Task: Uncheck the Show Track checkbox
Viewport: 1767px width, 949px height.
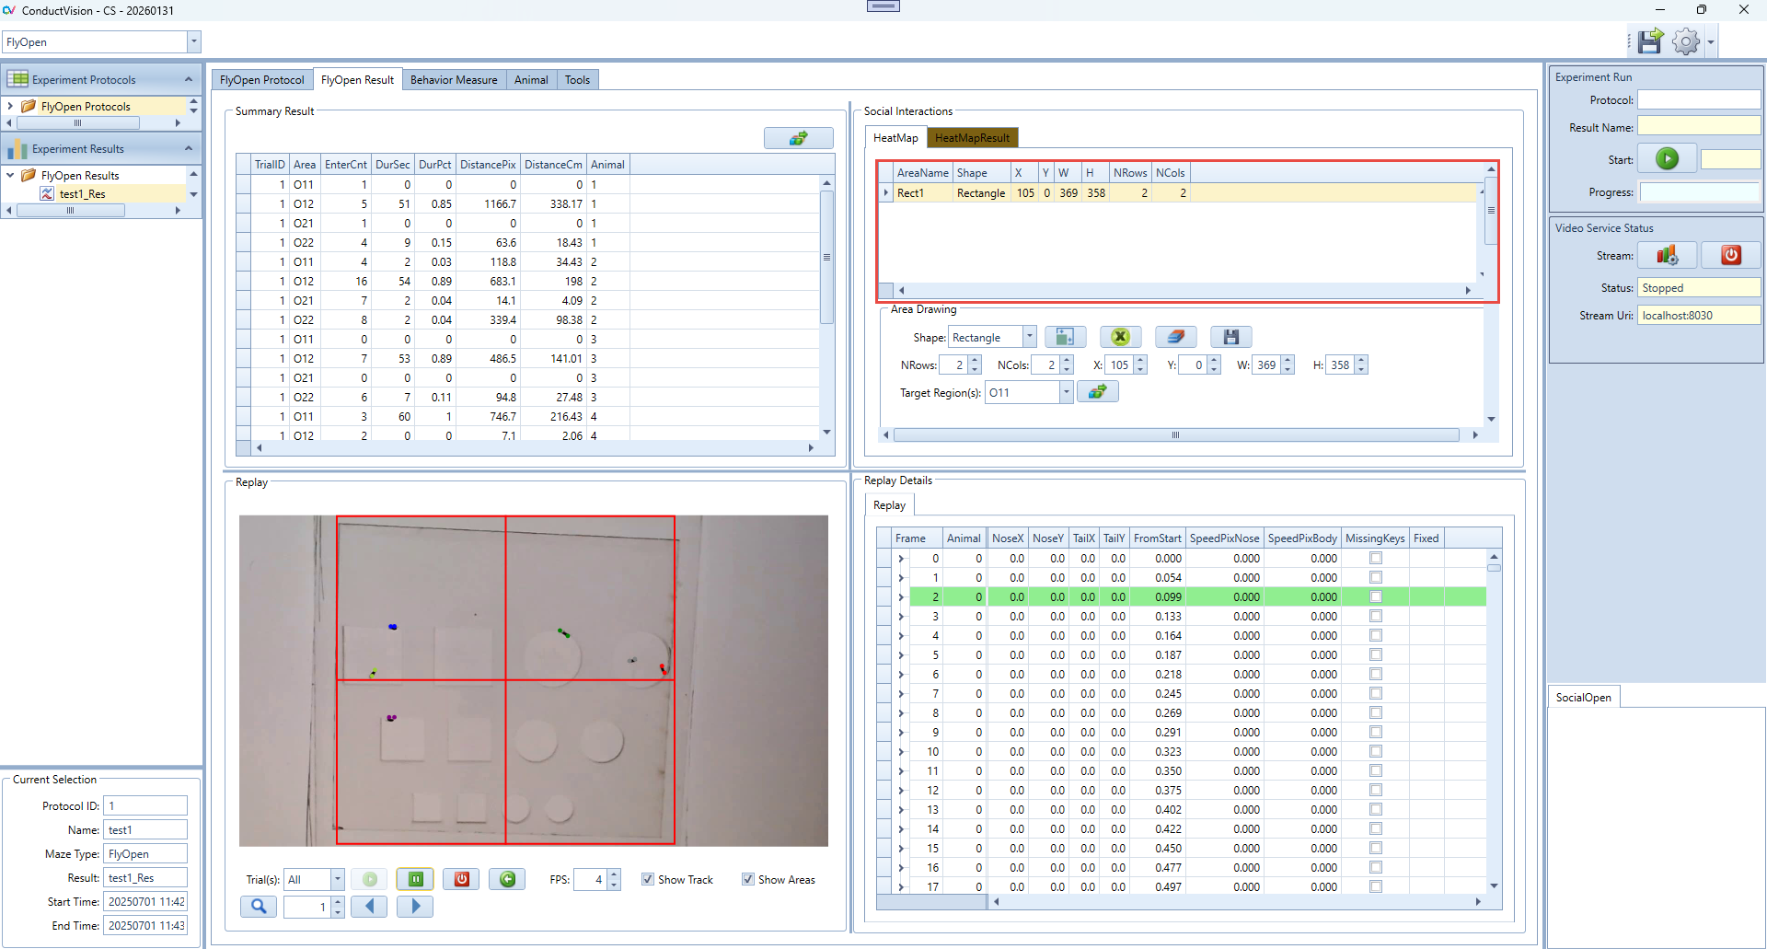Action: (x=648, y=879)
